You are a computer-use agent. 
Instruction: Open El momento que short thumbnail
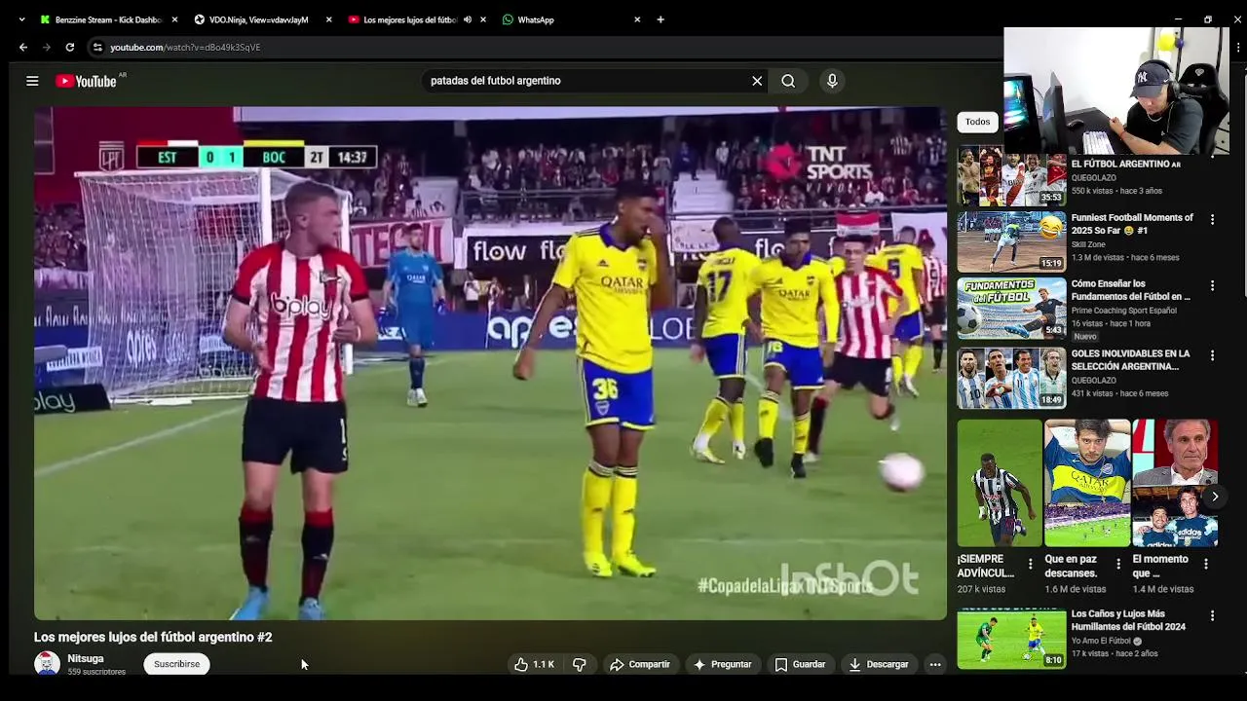[1175, 483]
